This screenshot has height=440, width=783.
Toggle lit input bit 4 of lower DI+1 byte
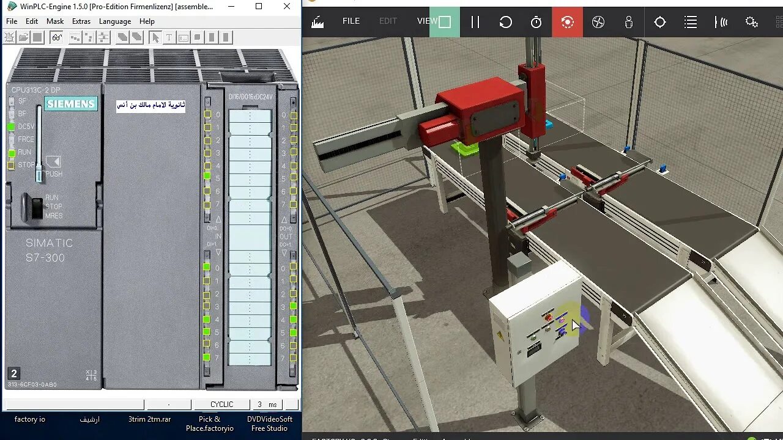coord(207,319)
